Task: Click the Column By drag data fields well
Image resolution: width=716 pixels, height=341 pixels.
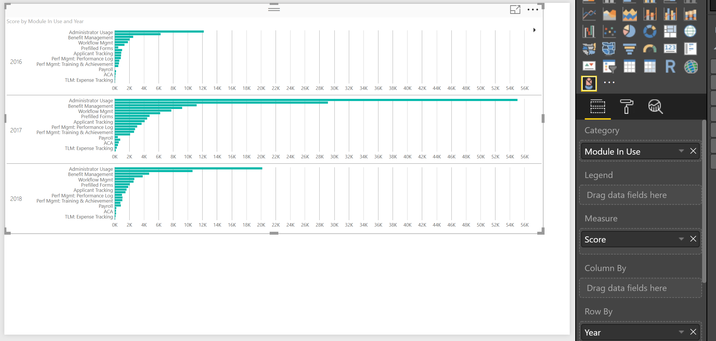Action: click(x=640, y=288)
